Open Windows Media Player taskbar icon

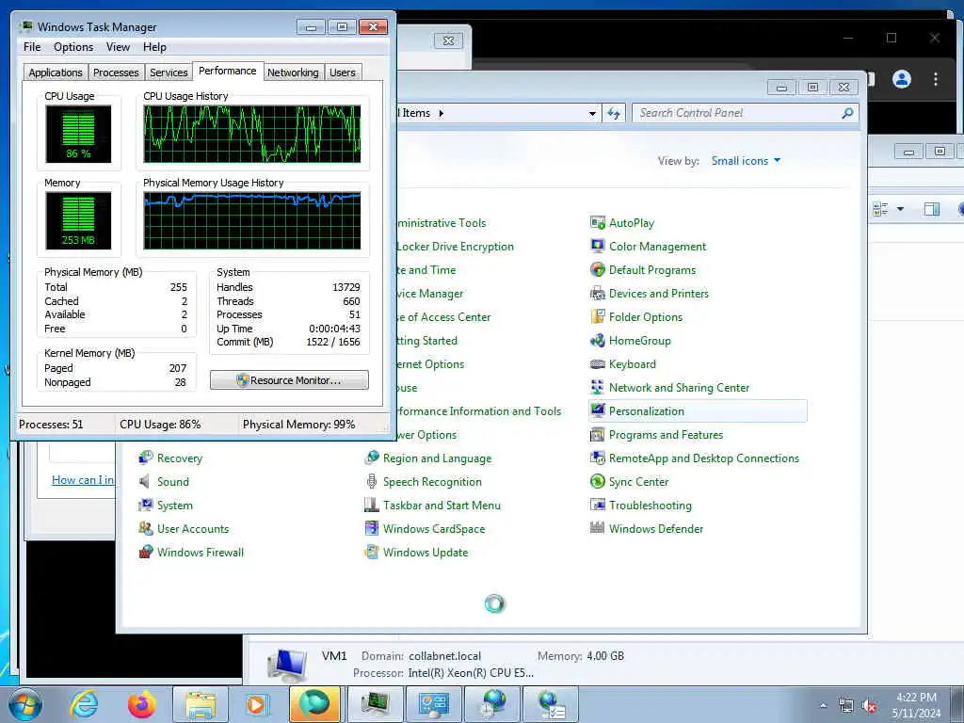click(x=256, y=704)
